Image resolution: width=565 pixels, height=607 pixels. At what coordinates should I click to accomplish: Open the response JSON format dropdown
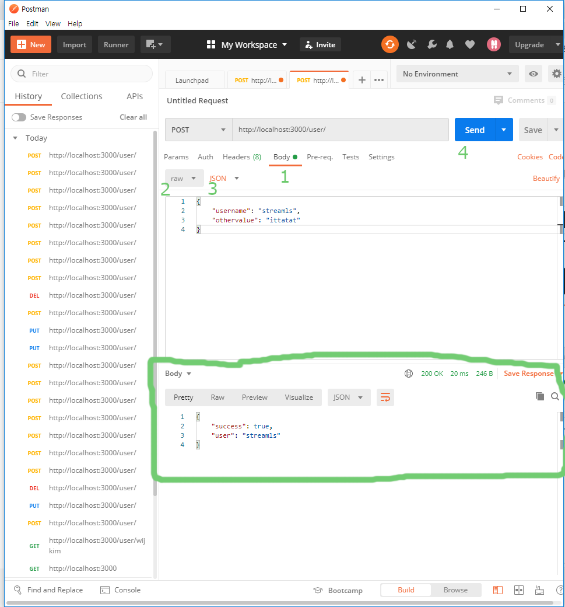click(x=349, y=397)
